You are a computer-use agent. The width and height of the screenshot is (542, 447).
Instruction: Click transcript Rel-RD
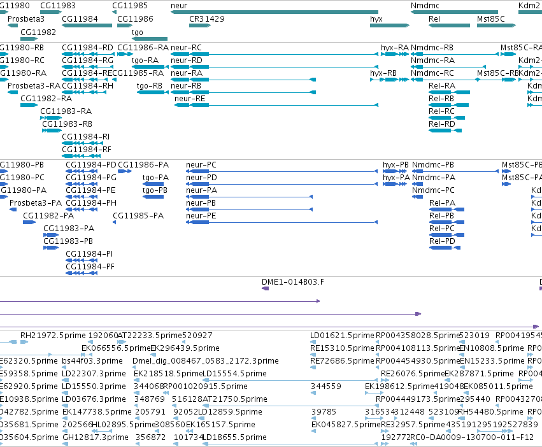[442, 124]
